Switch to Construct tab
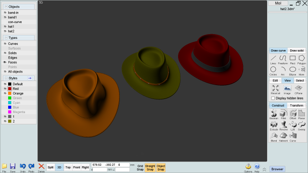 pos(278,105)
